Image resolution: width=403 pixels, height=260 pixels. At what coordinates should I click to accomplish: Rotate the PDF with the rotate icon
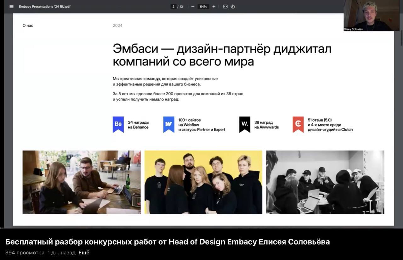coord(233,7)
